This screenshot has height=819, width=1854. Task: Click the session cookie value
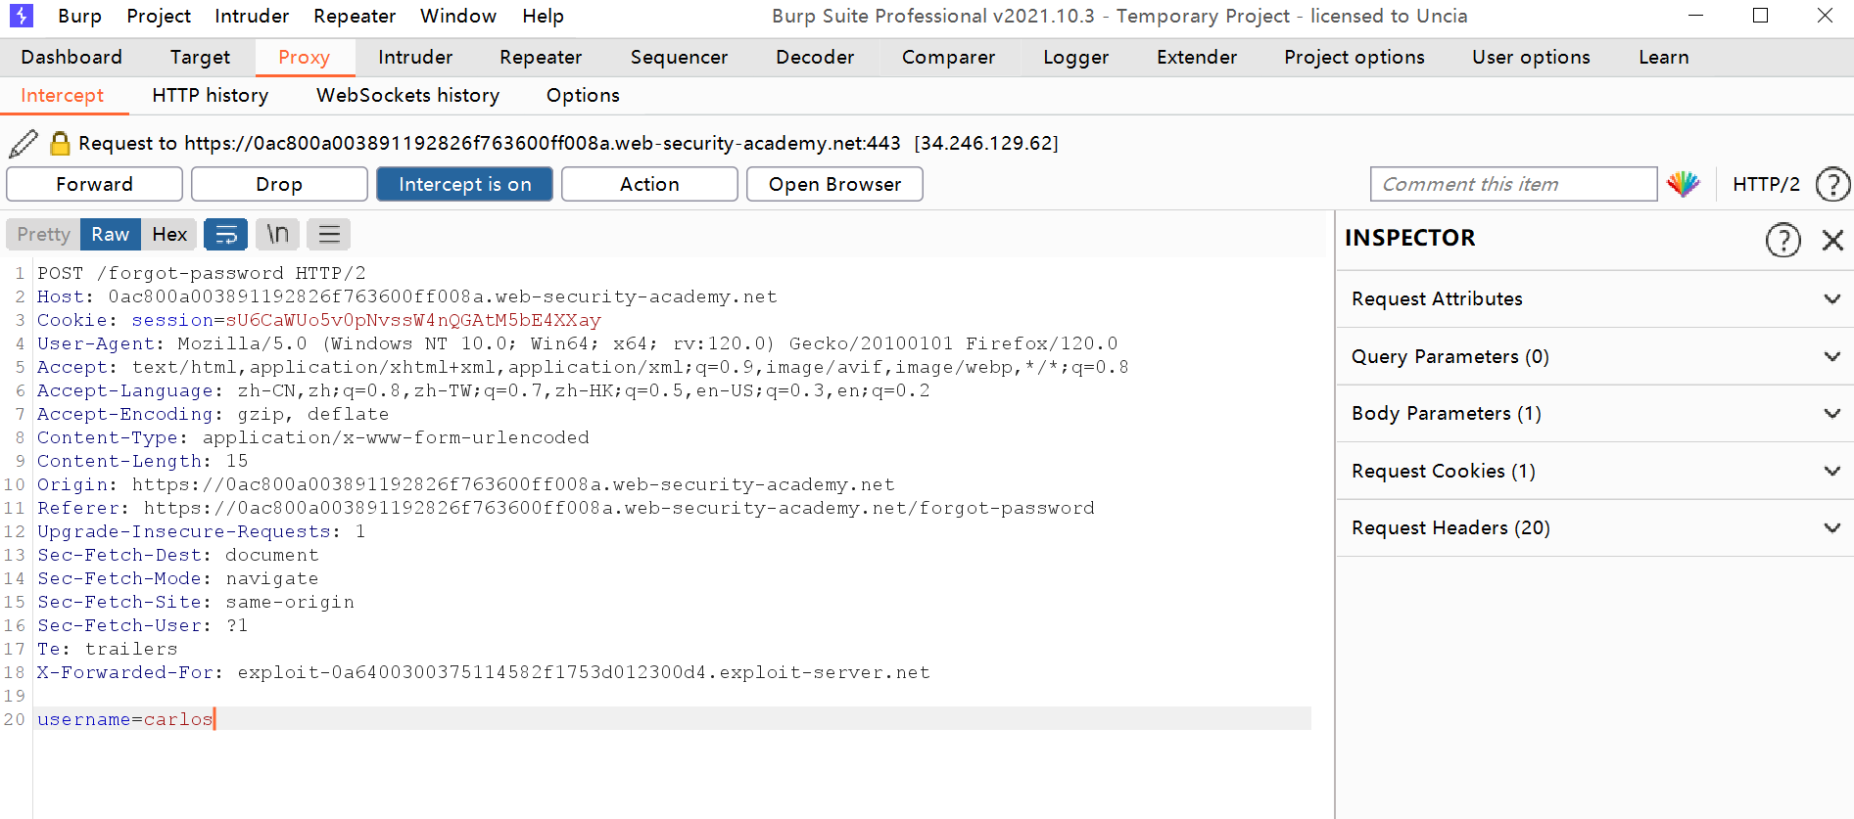(413, 320)
